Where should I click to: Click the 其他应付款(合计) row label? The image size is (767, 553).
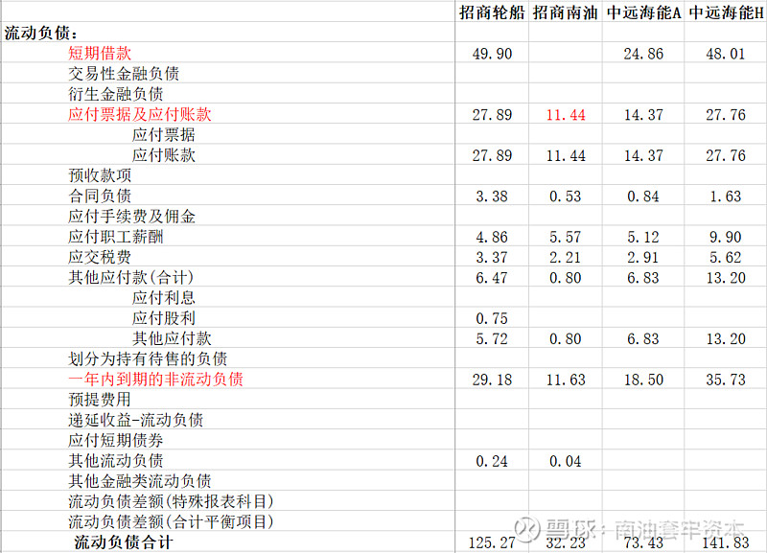(131, 277)
